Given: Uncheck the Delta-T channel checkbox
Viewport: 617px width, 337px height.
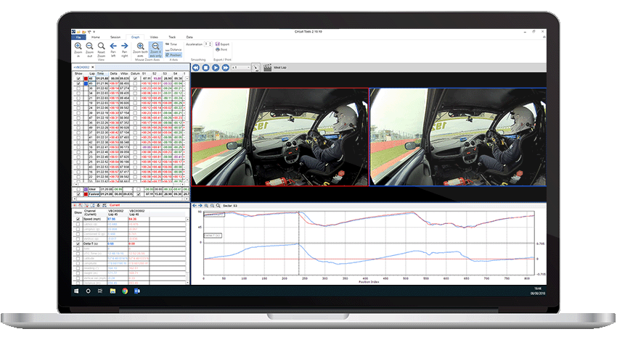Looking at the screenshot, I should (78, 244).
